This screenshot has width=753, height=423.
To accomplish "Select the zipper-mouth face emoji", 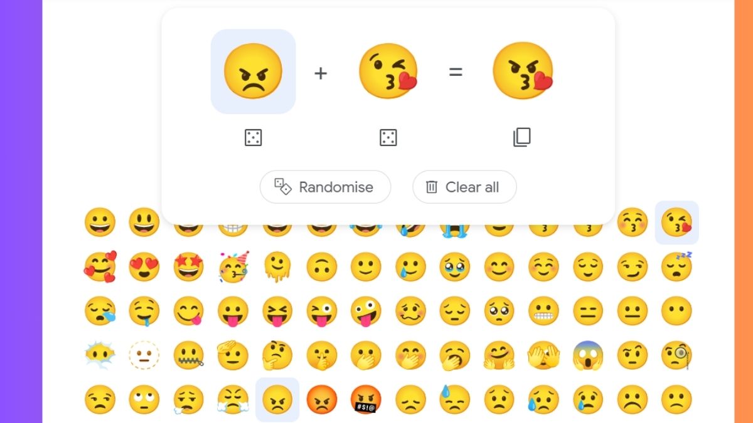I will pos(189,355).
